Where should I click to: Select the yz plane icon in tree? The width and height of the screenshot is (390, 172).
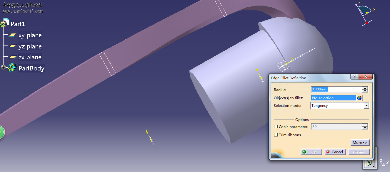13,46
